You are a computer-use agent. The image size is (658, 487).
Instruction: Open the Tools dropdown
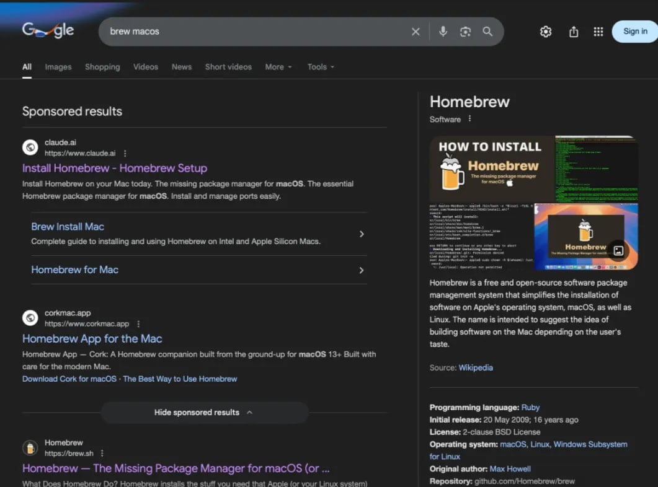click(x=320, y=66)
